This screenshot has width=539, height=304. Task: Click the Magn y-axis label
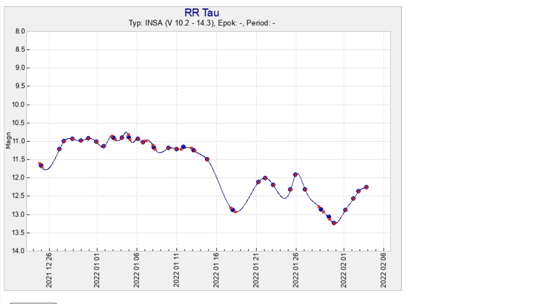click(x=9, y=141)
